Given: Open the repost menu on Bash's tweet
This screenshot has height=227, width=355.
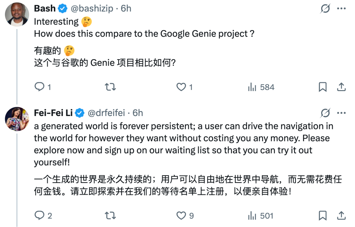Looking at the screenshot, I should tap(110, 87).
